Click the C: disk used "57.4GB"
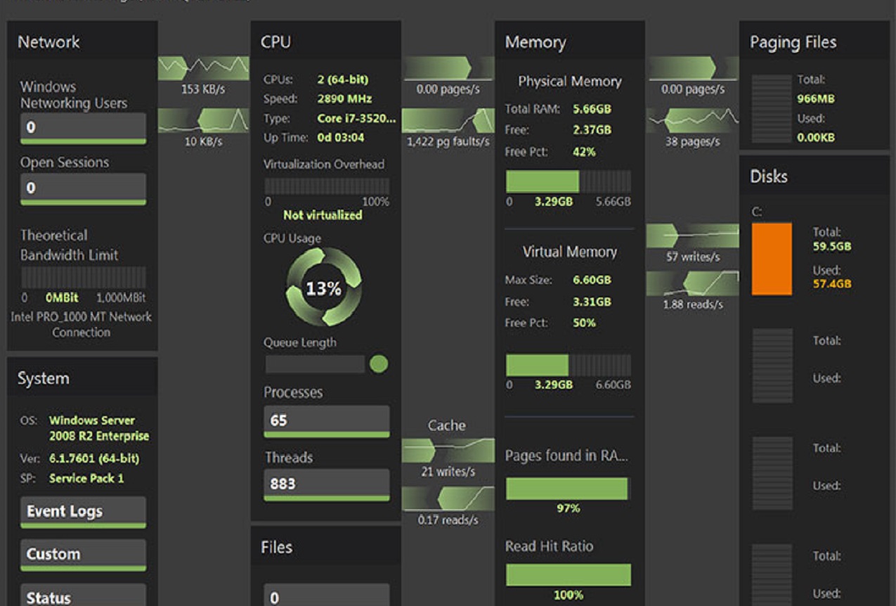 click(832, 284)
